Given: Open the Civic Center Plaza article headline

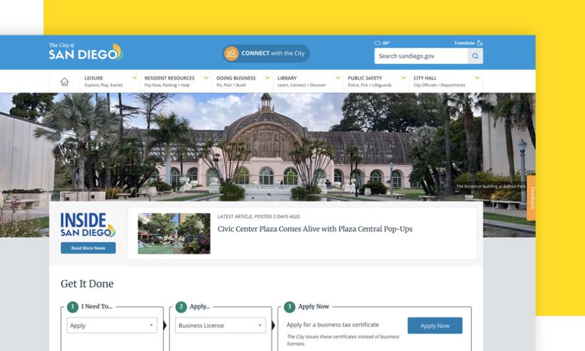Looking at the screenshot, I should pos(315,229).
